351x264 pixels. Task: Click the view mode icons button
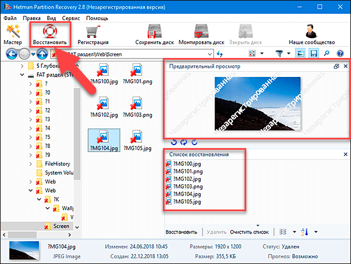[252, 53]
